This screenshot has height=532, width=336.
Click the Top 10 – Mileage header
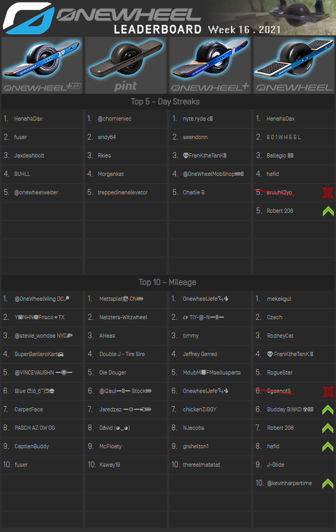tap(167, 282)
